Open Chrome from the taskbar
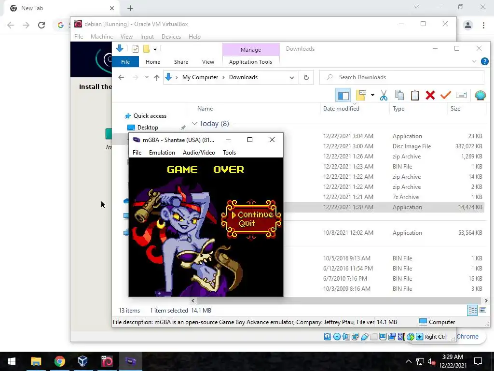 (x=59, y=361)
